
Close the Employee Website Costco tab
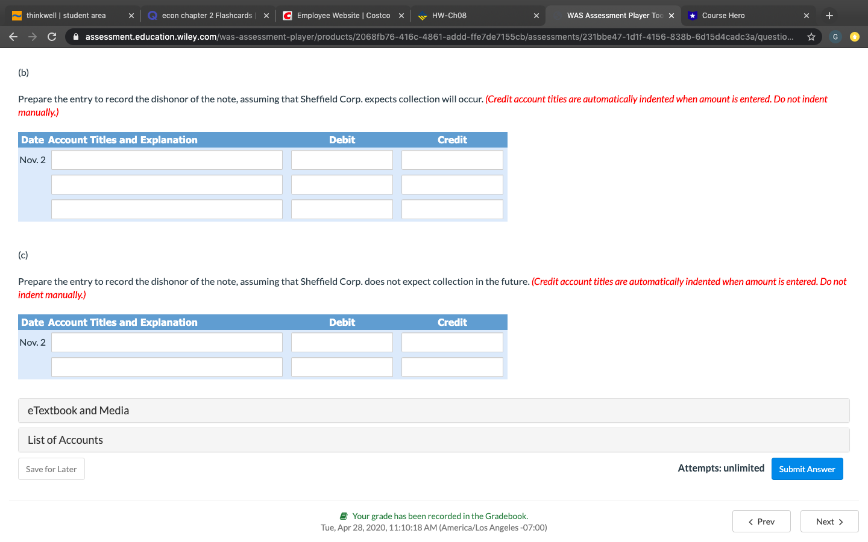coord(401,16)
